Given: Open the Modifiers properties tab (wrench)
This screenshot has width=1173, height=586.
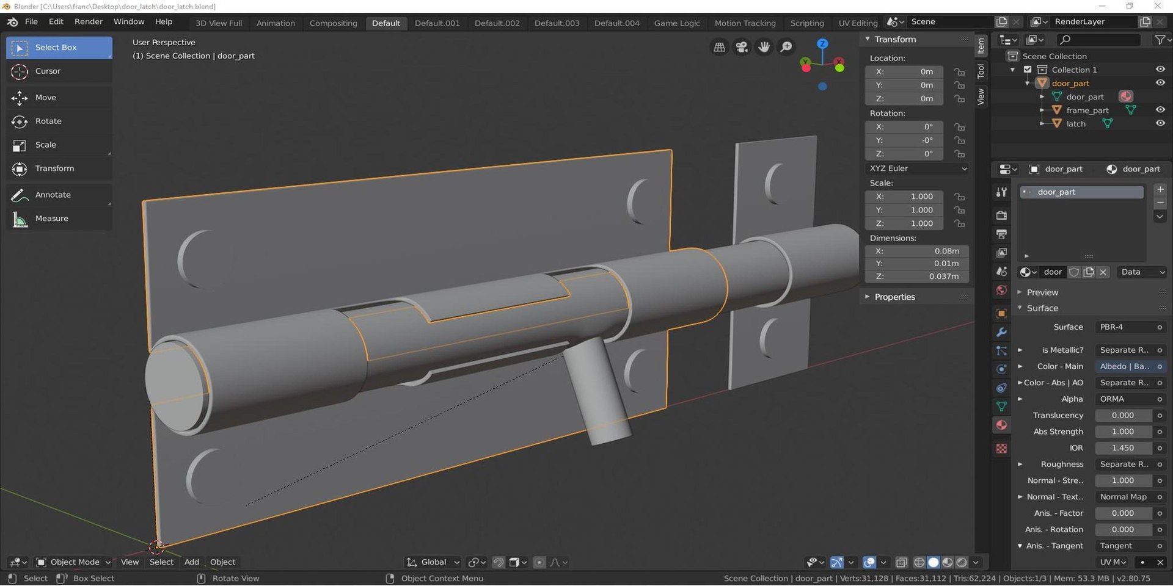Looking at the screenshot, I should [1001, 333].
